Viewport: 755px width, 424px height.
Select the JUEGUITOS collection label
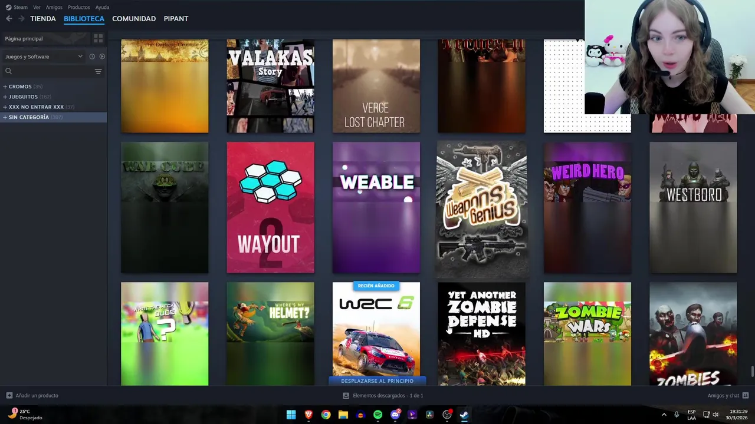(x=23, y=97)
